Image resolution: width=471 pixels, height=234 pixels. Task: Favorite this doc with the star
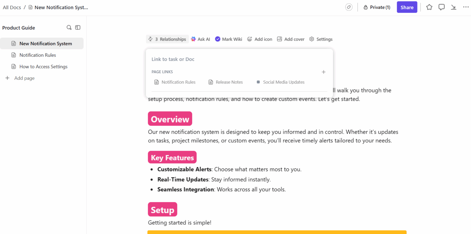coord(429,7)
